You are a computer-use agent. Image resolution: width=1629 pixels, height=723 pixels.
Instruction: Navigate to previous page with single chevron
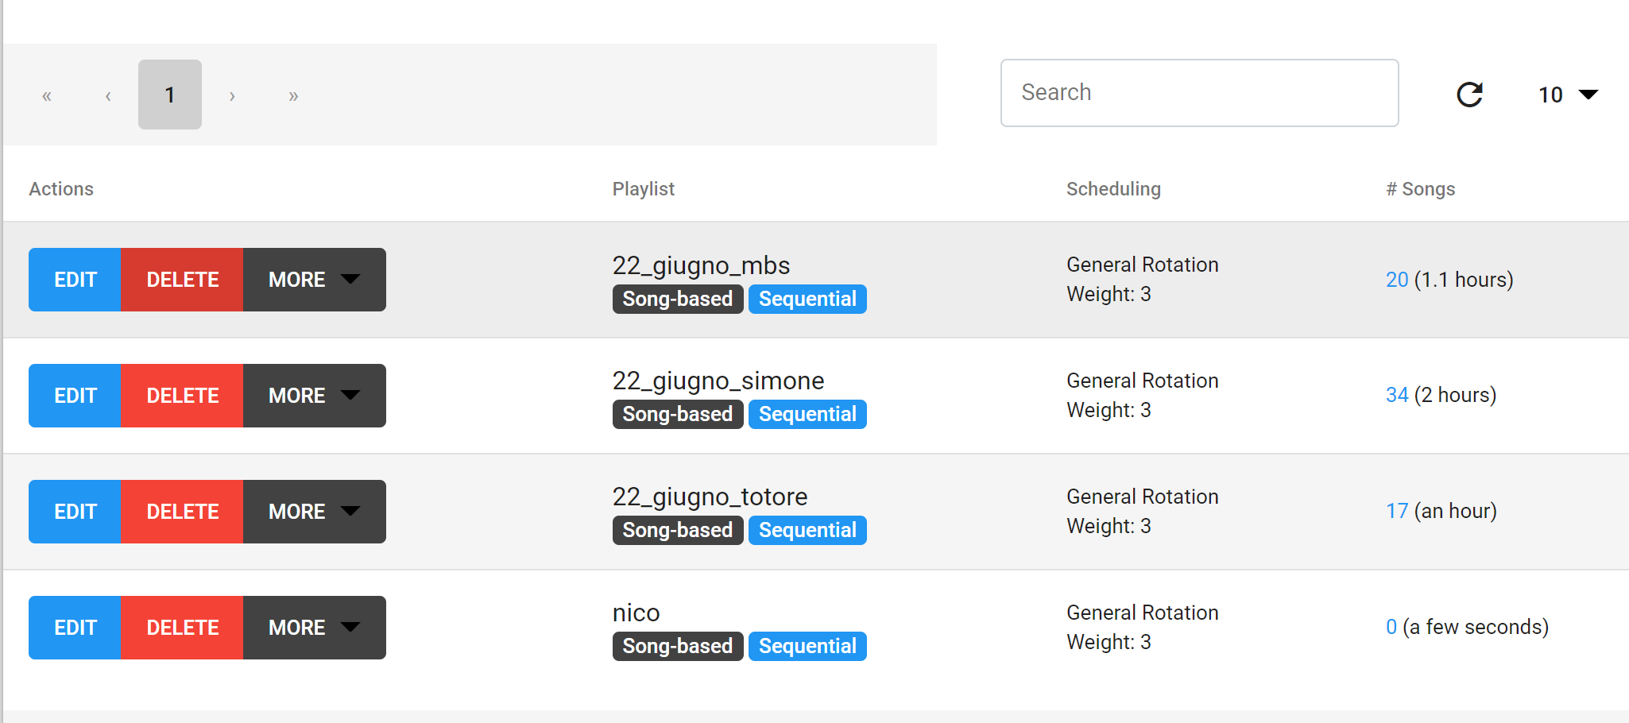click(x=108, y=95)
